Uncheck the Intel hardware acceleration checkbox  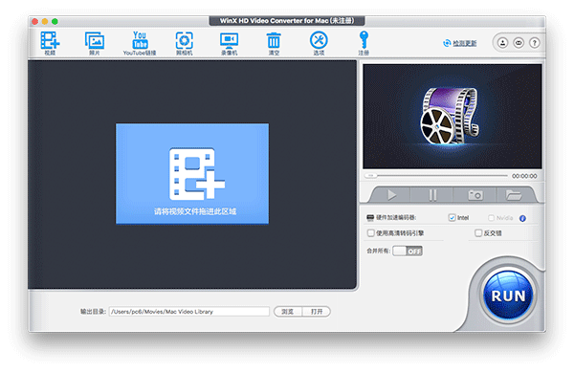(x=453, y=218)
